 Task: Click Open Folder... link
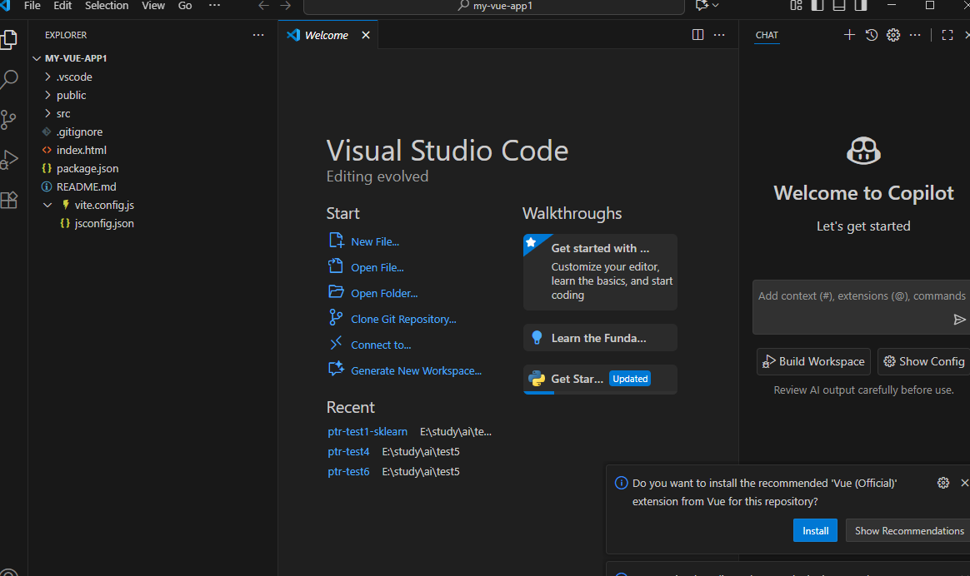pyautogui.click(x=384, y=294)
